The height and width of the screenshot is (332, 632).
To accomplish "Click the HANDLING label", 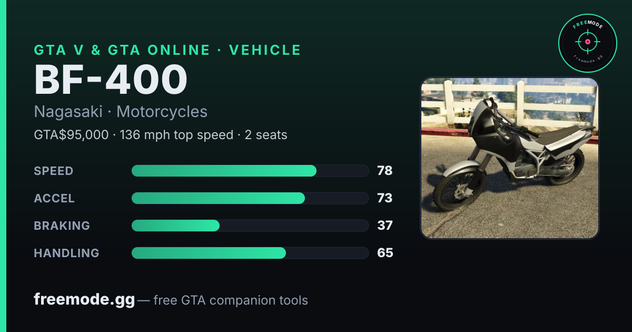I will point(66,253).
